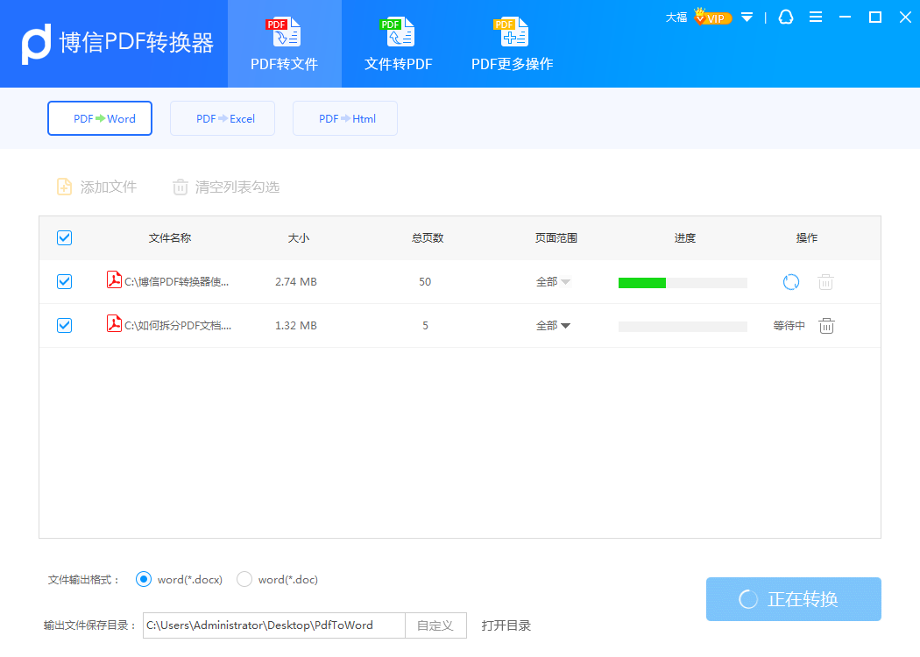Delete the second file with trash icon
The width and height of the screenshot is (920, 657).
coord(826,326)
